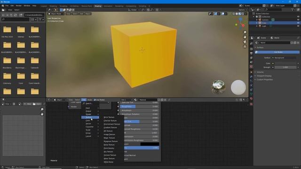The width and height of the screenshot is (301, 169).
Task: Toggle visibility of Light in outliner
Action: (x=298, y=26)
